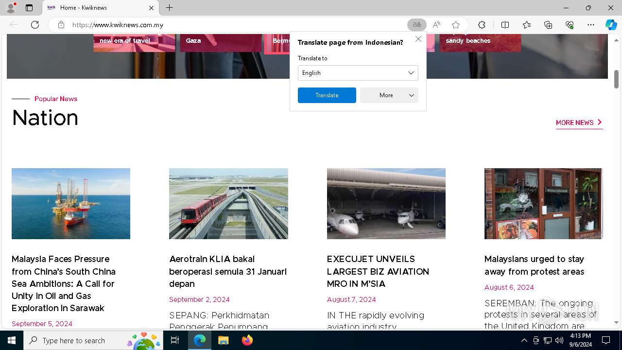Click the 'August 6, 2024' date
Image resolution: width=622 pixels, height=350 pixels.
point(509,287)
